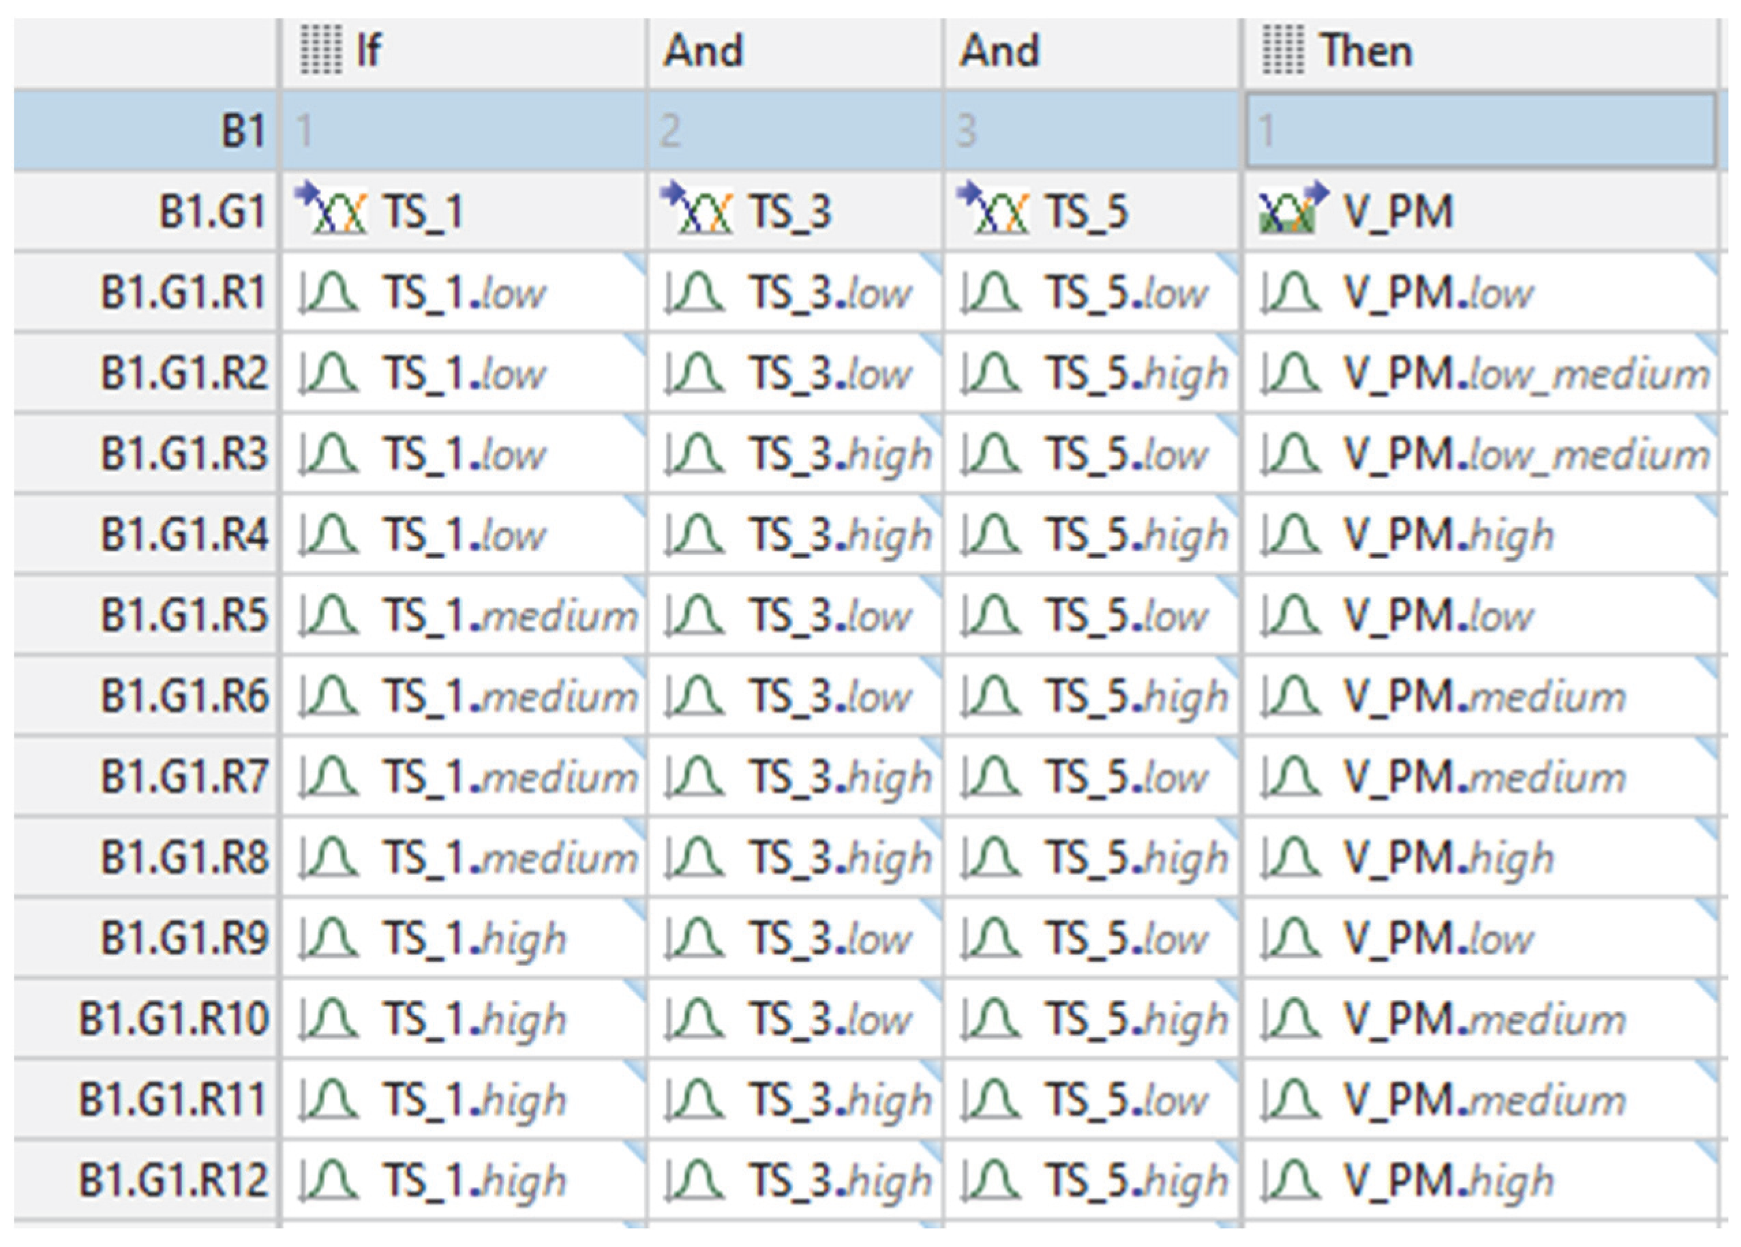
Task: Click the membership icon in rule R12's V_PM.high cell
Action: [x=1291, y=1180]
